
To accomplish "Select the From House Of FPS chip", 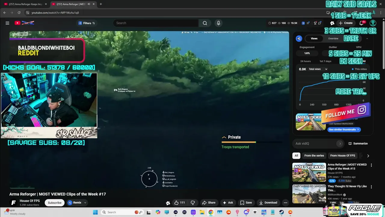I will point(343,156).
